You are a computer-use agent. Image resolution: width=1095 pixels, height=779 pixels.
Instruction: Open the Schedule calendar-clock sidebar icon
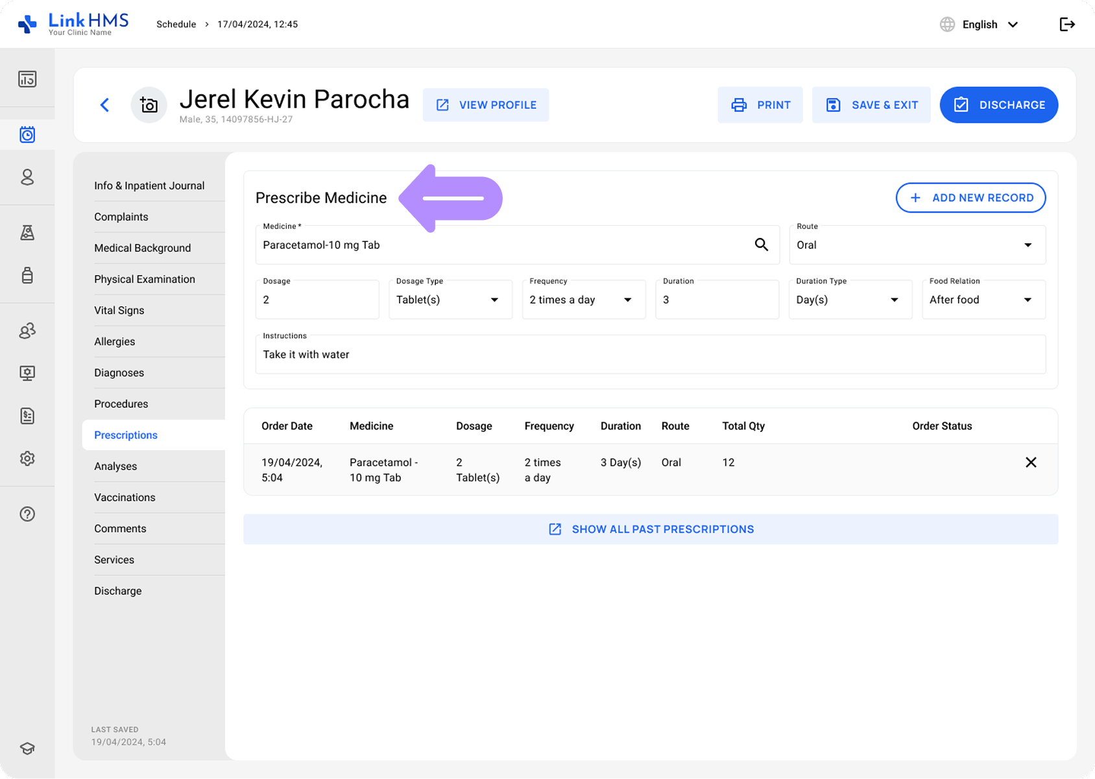[x=27, y=134]
